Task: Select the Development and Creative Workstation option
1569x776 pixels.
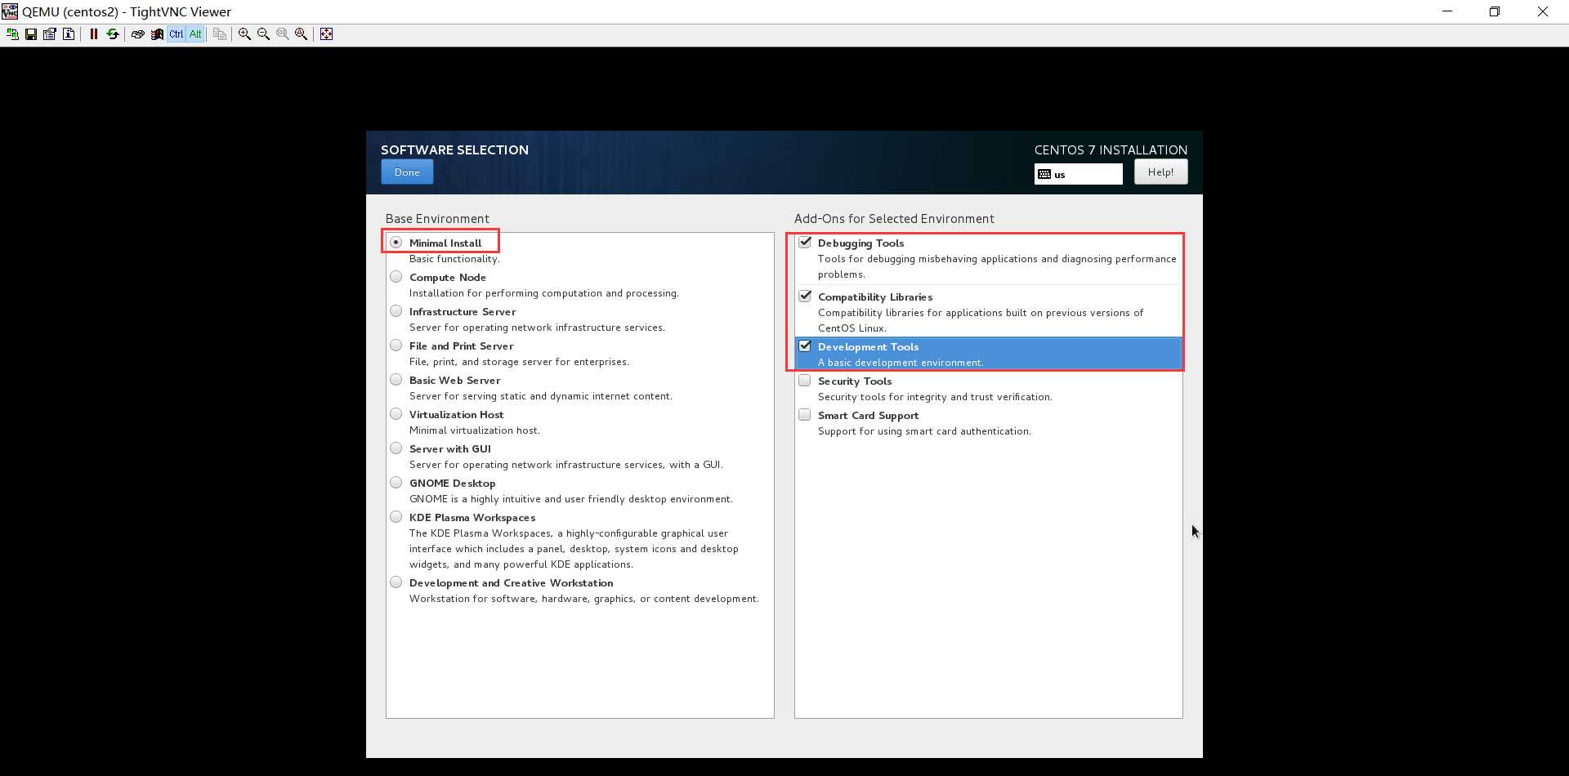Action: pos(396,582)
